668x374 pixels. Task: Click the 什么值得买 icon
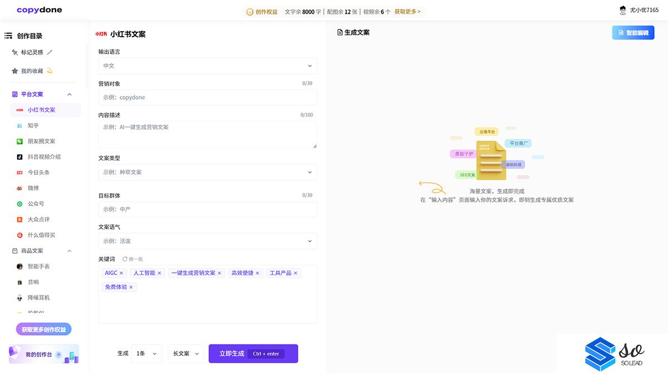pyautogui.click(x=20, y=235)
